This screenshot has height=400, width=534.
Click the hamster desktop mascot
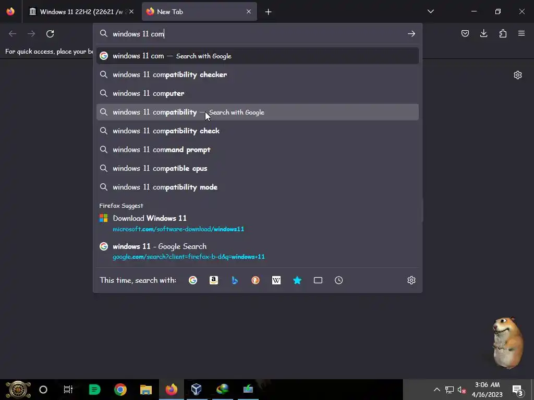[508, 343]
